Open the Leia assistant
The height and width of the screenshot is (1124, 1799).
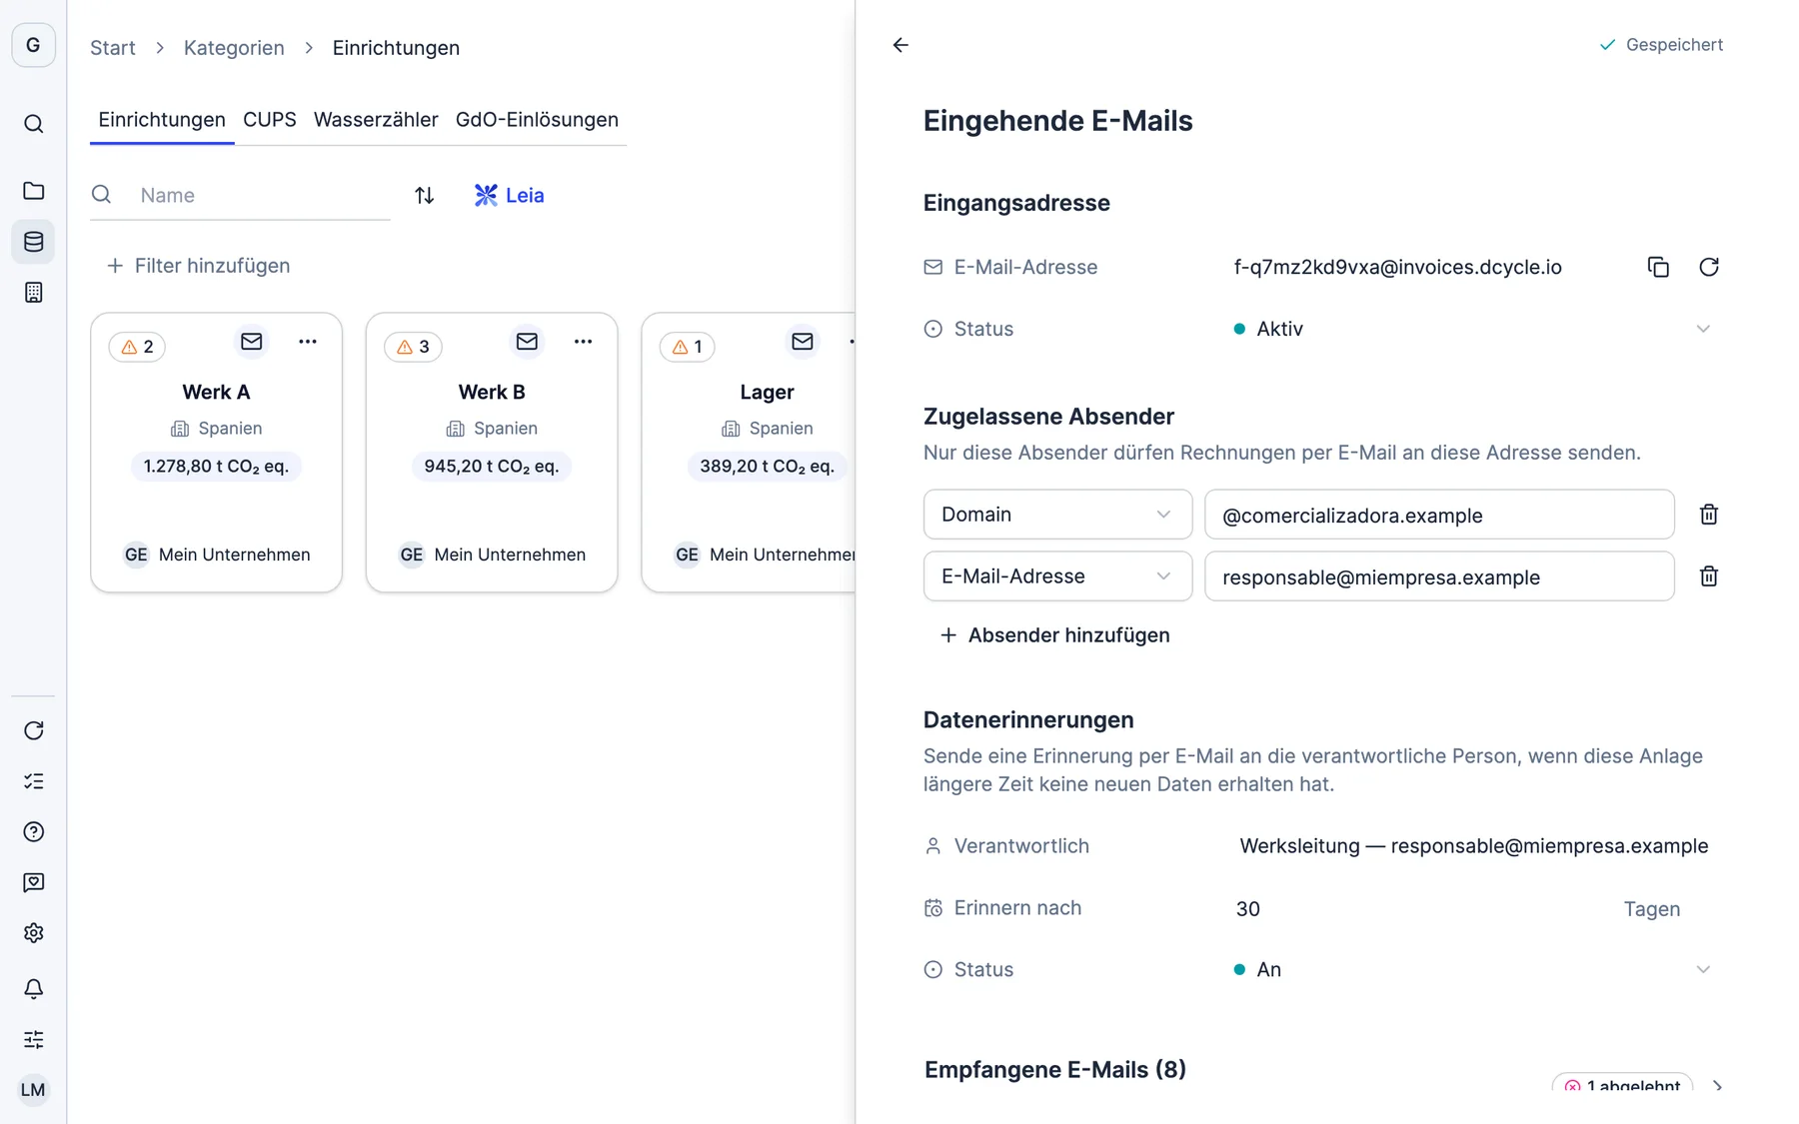pos(510,195)
